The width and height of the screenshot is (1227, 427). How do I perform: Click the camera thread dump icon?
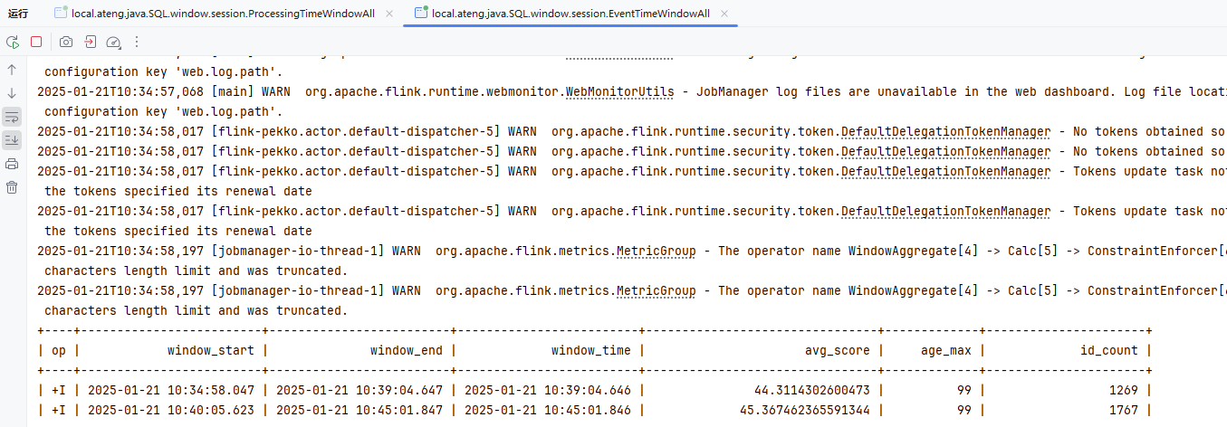coord(66,42)
